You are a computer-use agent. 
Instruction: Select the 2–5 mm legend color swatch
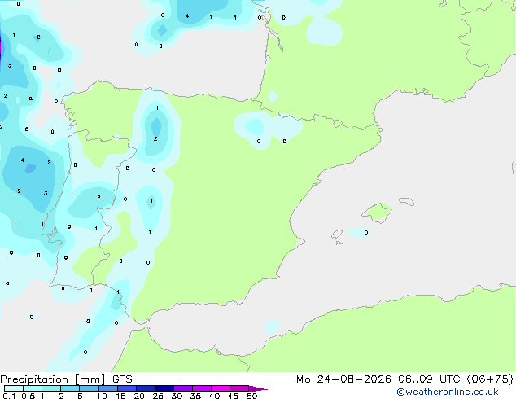[x=70, y=388]
